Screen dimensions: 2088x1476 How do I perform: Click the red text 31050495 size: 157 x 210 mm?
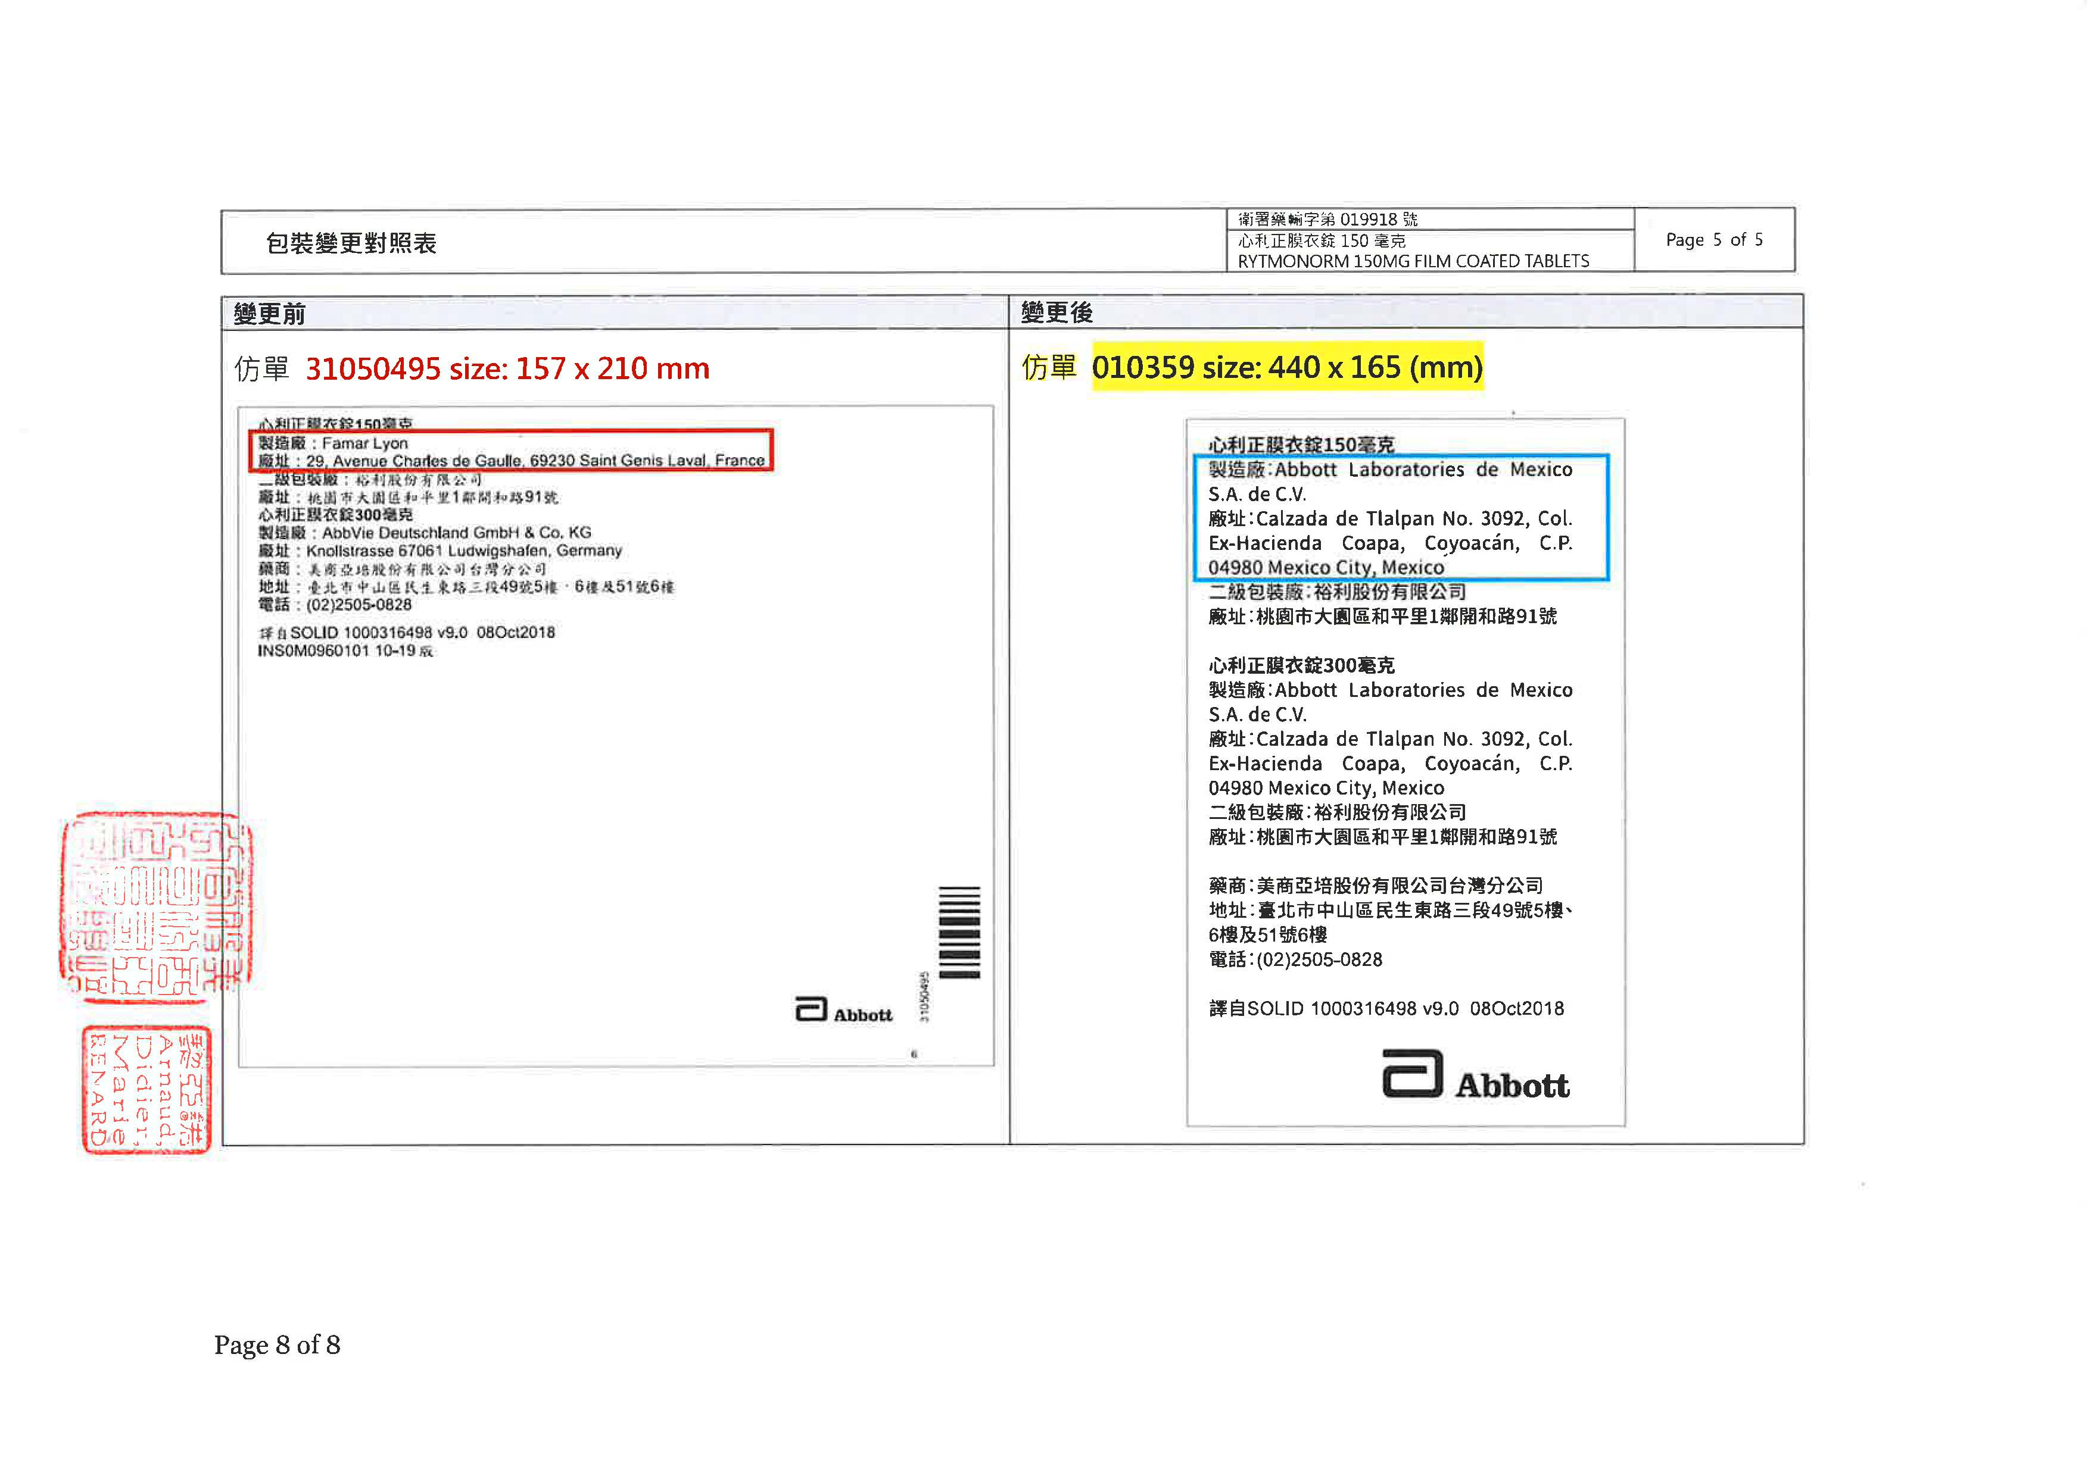click(507, 368)
